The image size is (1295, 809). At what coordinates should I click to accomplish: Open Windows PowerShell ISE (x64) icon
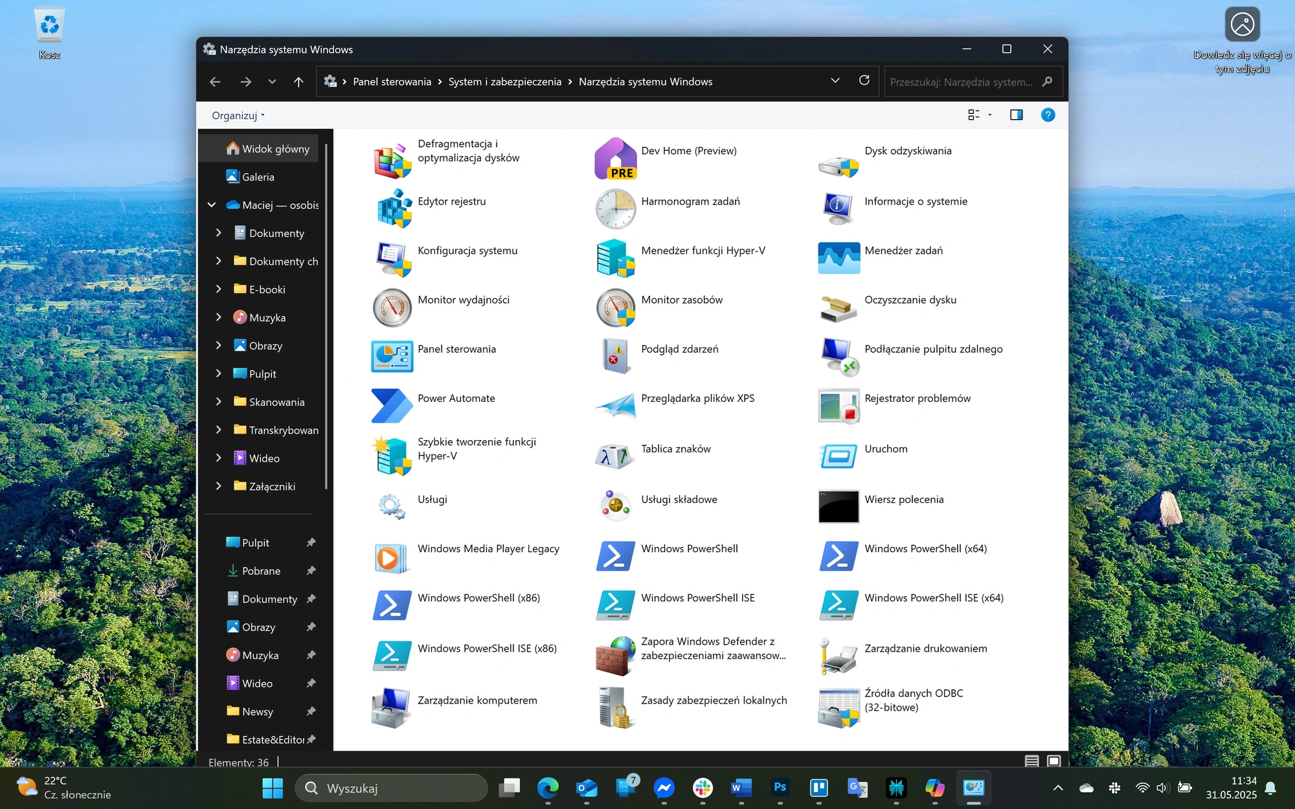click(x=839, y=606)
